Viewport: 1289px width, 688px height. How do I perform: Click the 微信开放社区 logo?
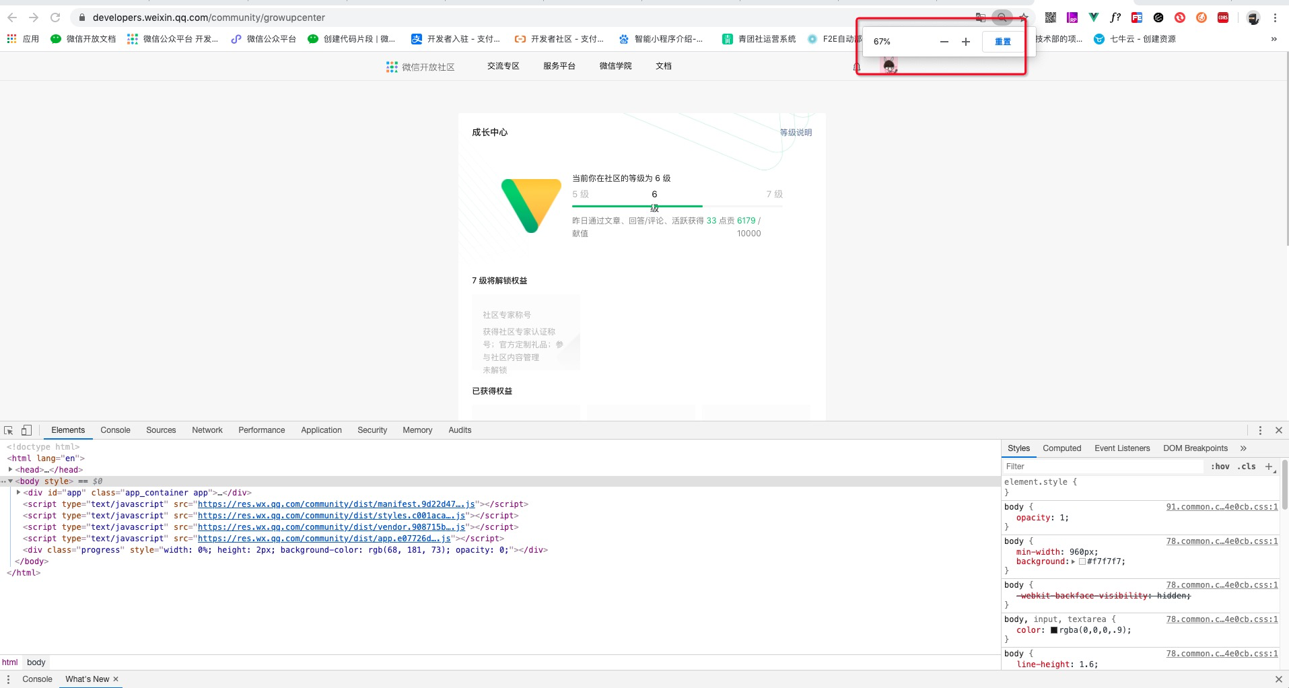421,67
